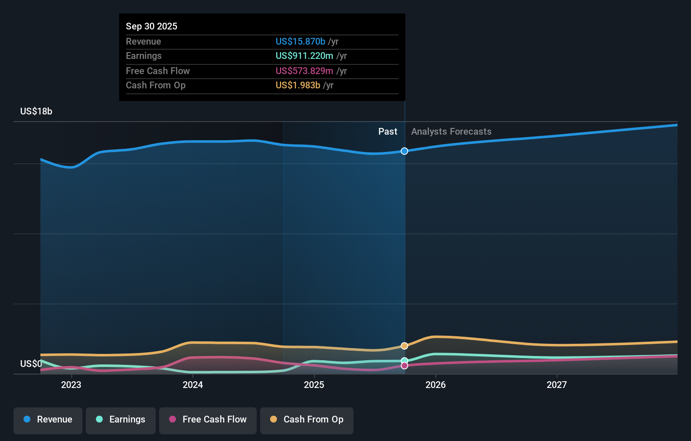
Task: Click the 2026 label on the timeline axis
Action: tap(436, 384)
